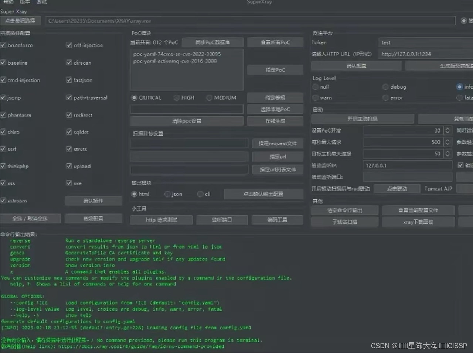The image size is (473, 353).
Task: Choose json output format
Action: (167, 194)
